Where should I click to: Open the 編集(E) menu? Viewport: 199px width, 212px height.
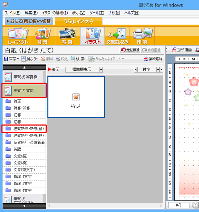point(31,13)
